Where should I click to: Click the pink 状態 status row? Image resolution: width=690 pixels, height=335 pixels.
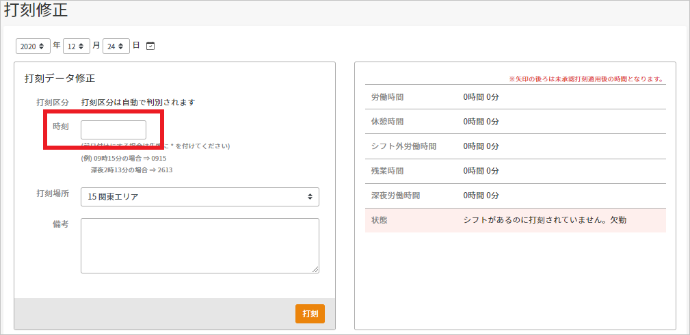pos(515,220)
